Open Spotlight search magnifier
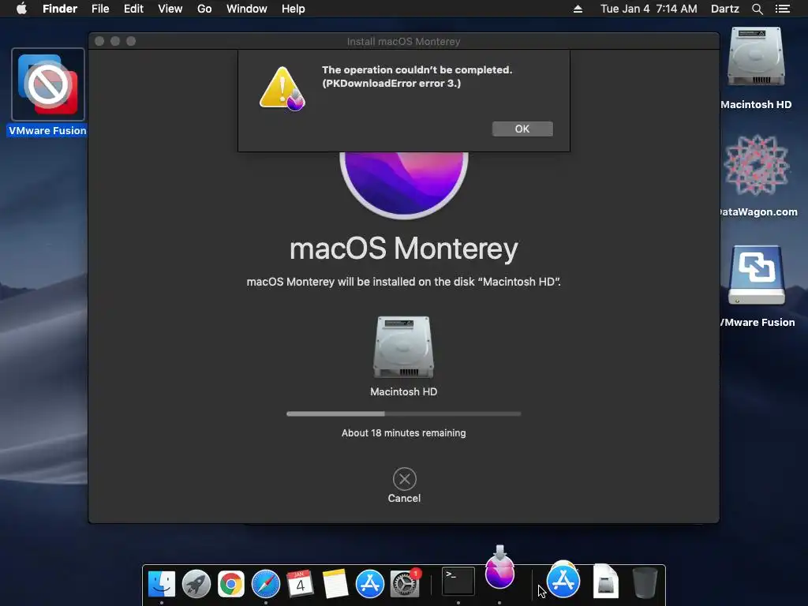808x606 pixels. point(757,9)
